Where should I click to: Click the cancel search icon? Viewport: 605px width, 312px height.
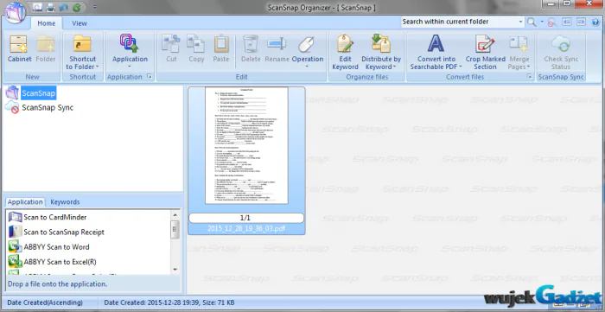point(551,22)
